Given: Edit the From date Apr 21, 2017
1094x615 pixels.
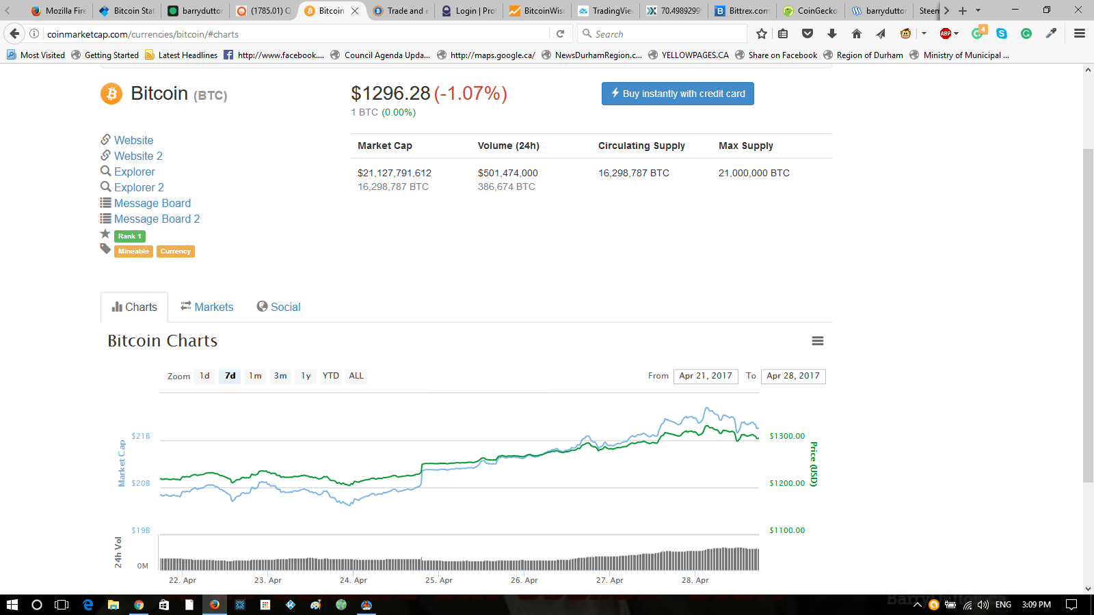Looking at the screenshot, I should tap(706, 377).
